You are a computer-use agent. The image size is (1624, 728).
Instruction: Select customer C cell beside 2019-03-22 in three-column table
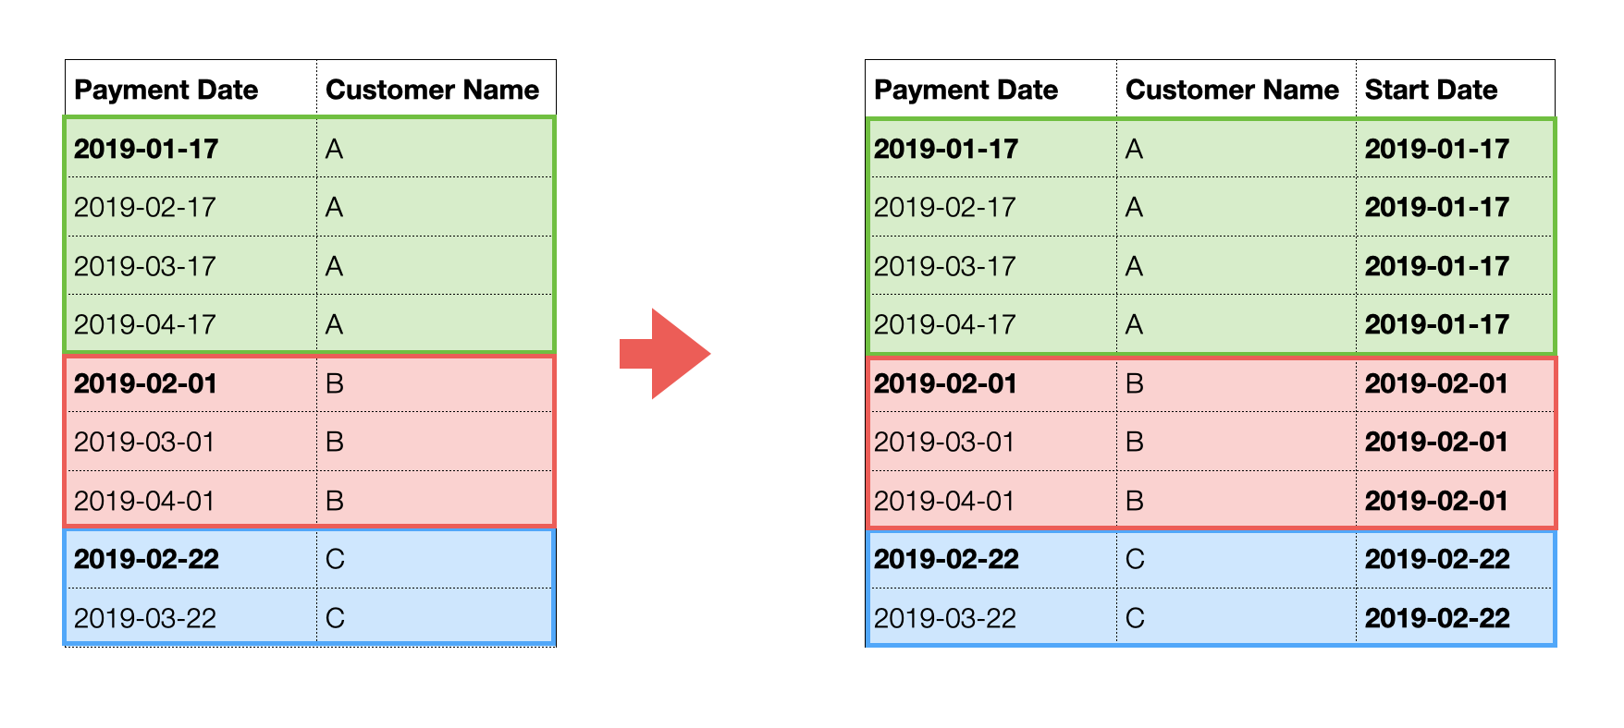pyautogui.click(x=1135, y=618)
